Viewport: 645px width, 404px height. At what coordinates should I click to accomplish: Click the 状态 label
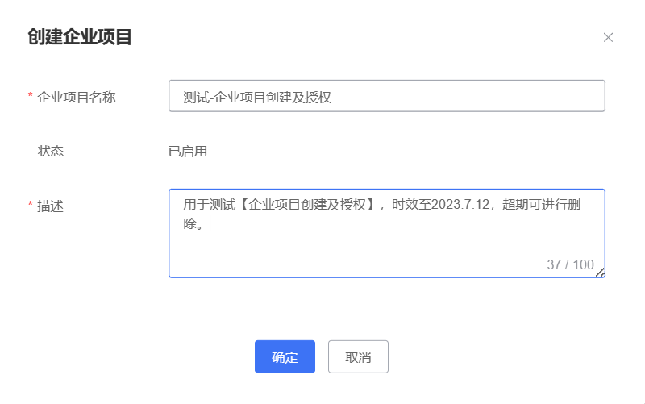51,151
